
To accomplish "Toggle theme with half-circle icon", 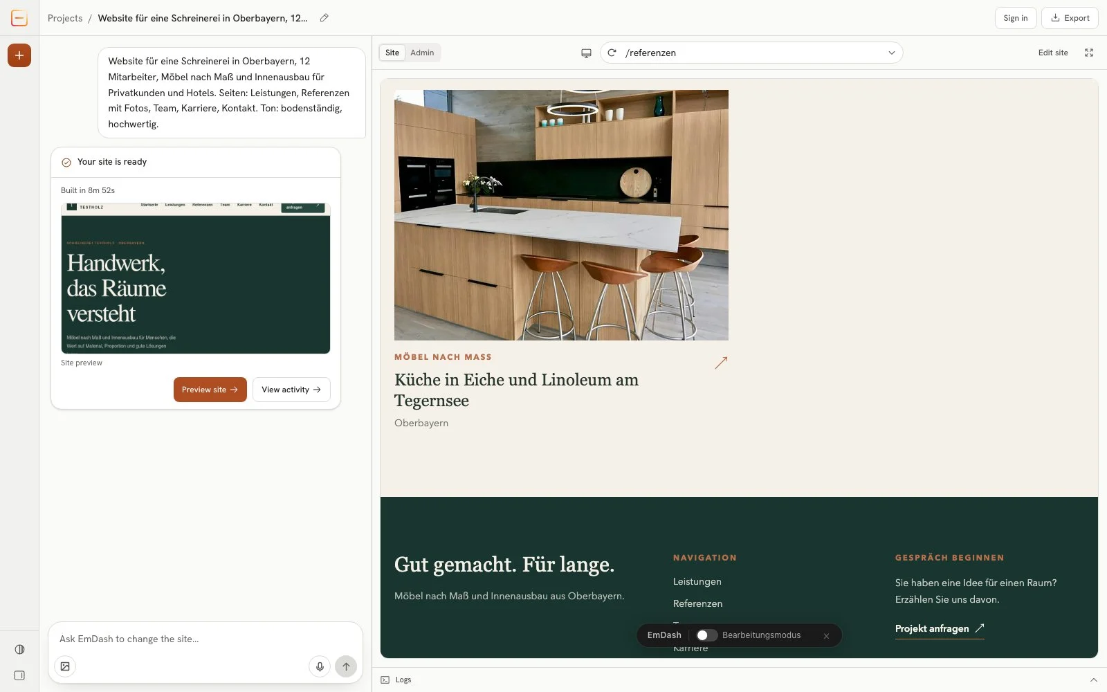I will coord(19,649).
